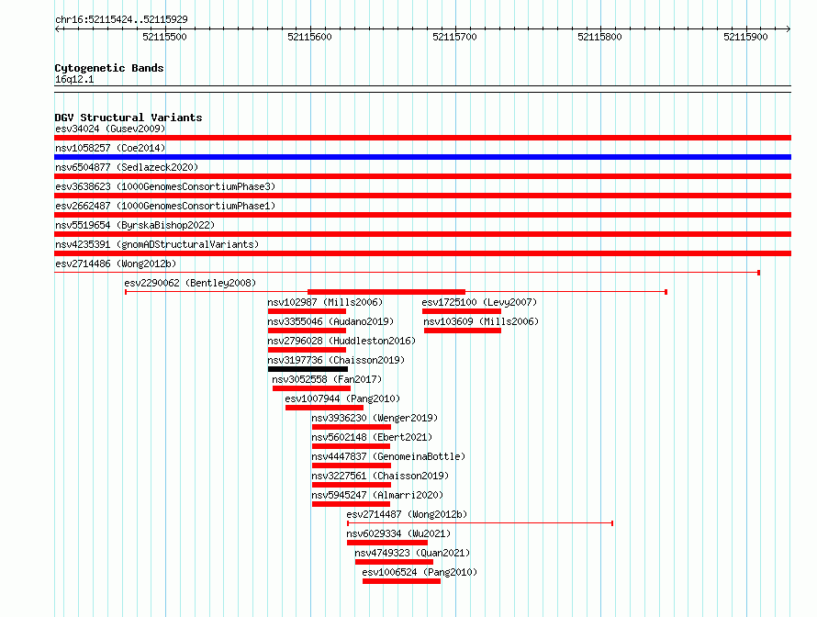This screenshot has height=617, width=817.
Task: Click the DGV Structural Variants track title
Action: [x=129, y=118]
